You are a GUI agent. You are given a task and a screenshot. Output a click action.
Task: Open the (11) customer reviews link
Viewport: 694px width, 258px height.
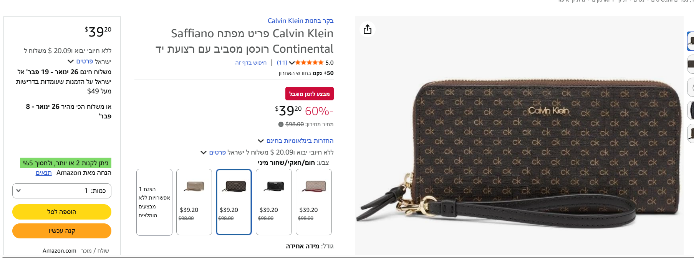click(282, 63)
